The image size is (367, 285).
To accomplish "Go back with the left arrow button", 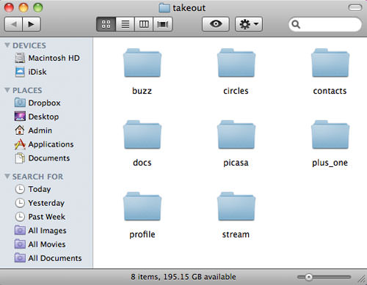I will pos(13,24).
